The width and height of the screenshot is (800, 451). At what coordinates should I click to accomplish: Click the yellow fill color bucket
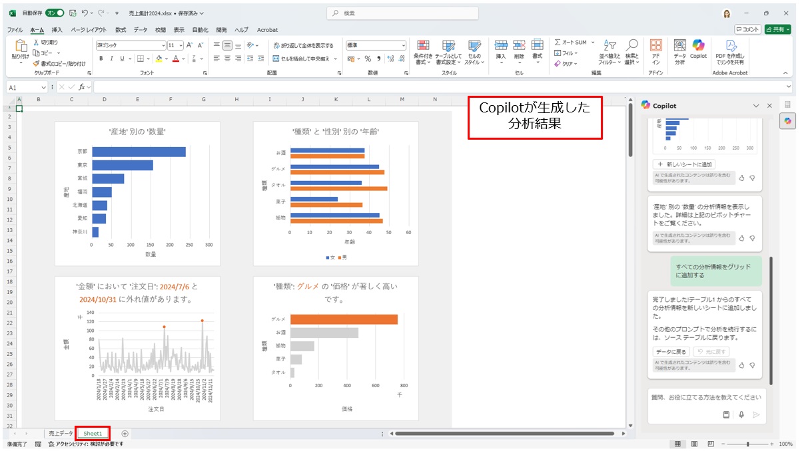point(159,59)
